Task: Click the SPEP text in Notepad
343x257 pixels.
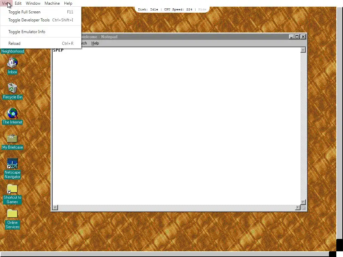Action: pos(58,50)
